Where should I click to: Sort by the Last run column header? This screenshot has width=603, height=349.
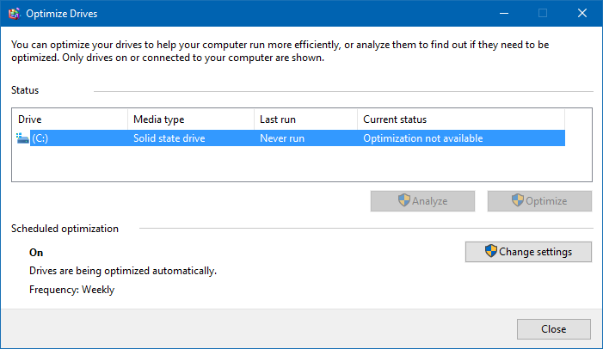305,119
